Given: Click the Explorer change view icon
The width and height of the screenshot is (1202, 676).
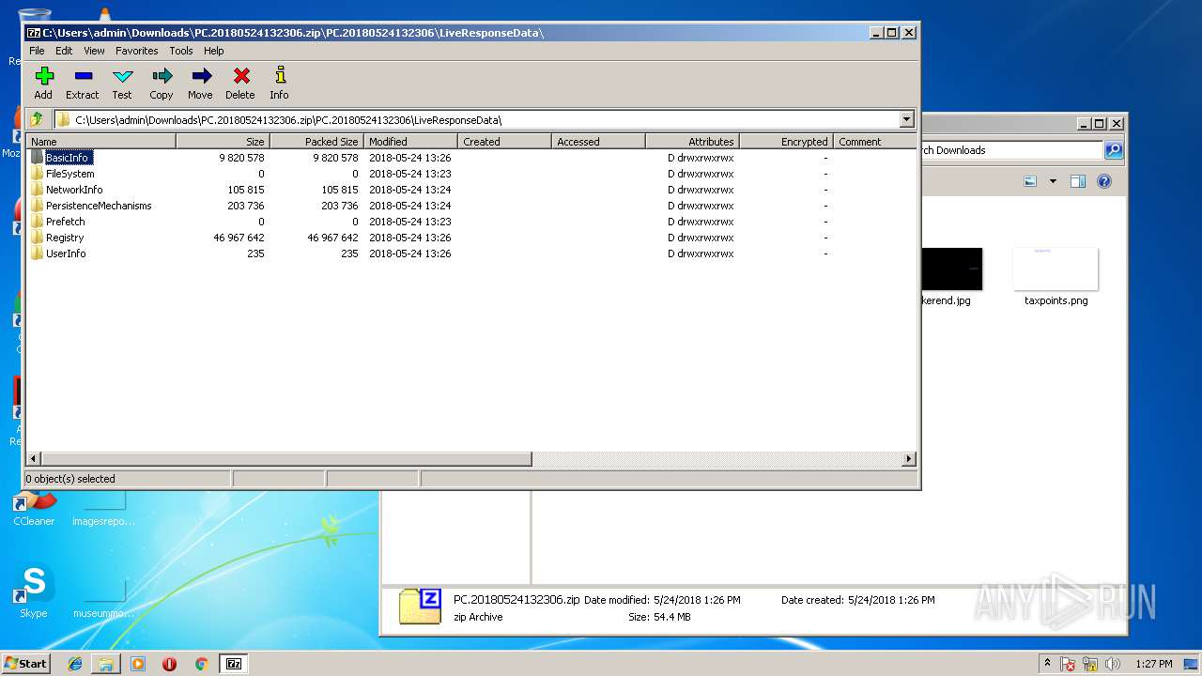Looking at the screenshot, I should pyautogui.click(x=1030, y=181).
